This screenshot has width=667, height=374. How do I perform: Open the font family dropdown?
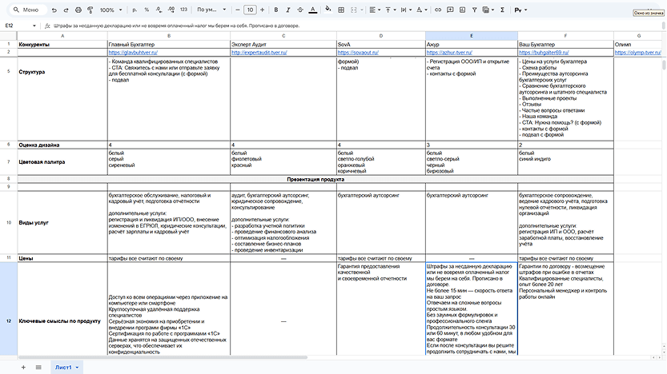tap(211, 10)
